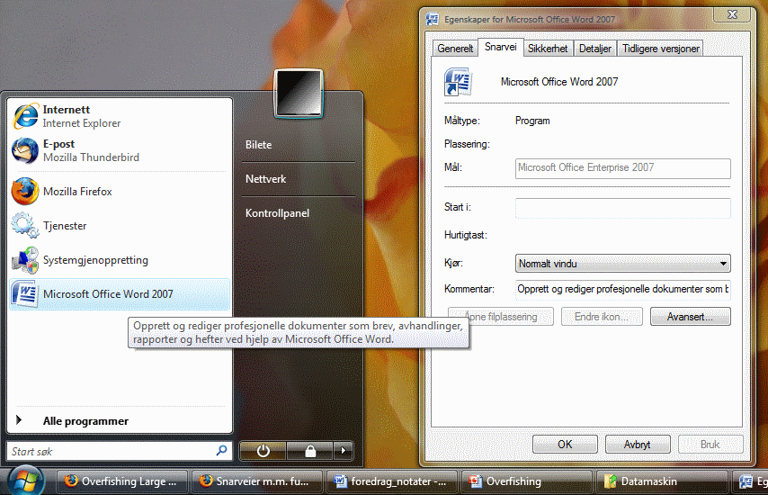This screenshot has width=768, height=495.
Task: Select the Snarvei tab
Action: point(501,47)
